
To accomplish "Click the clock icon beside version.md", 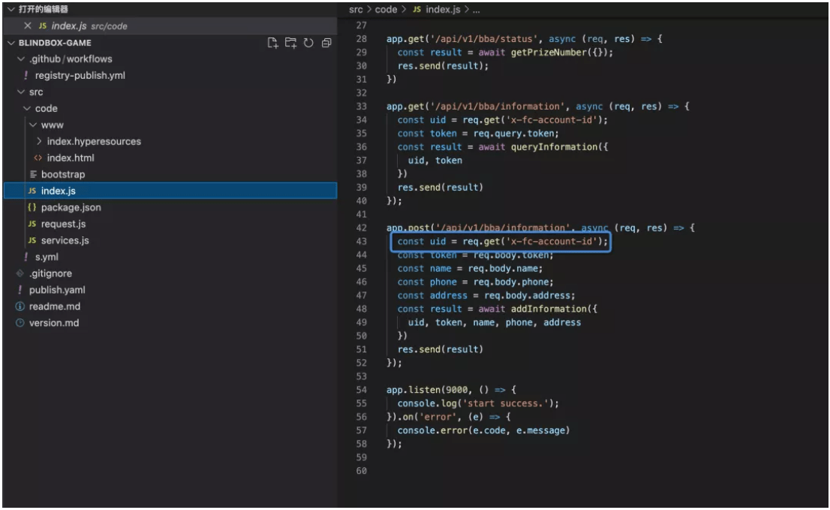I will click(20, 323).
